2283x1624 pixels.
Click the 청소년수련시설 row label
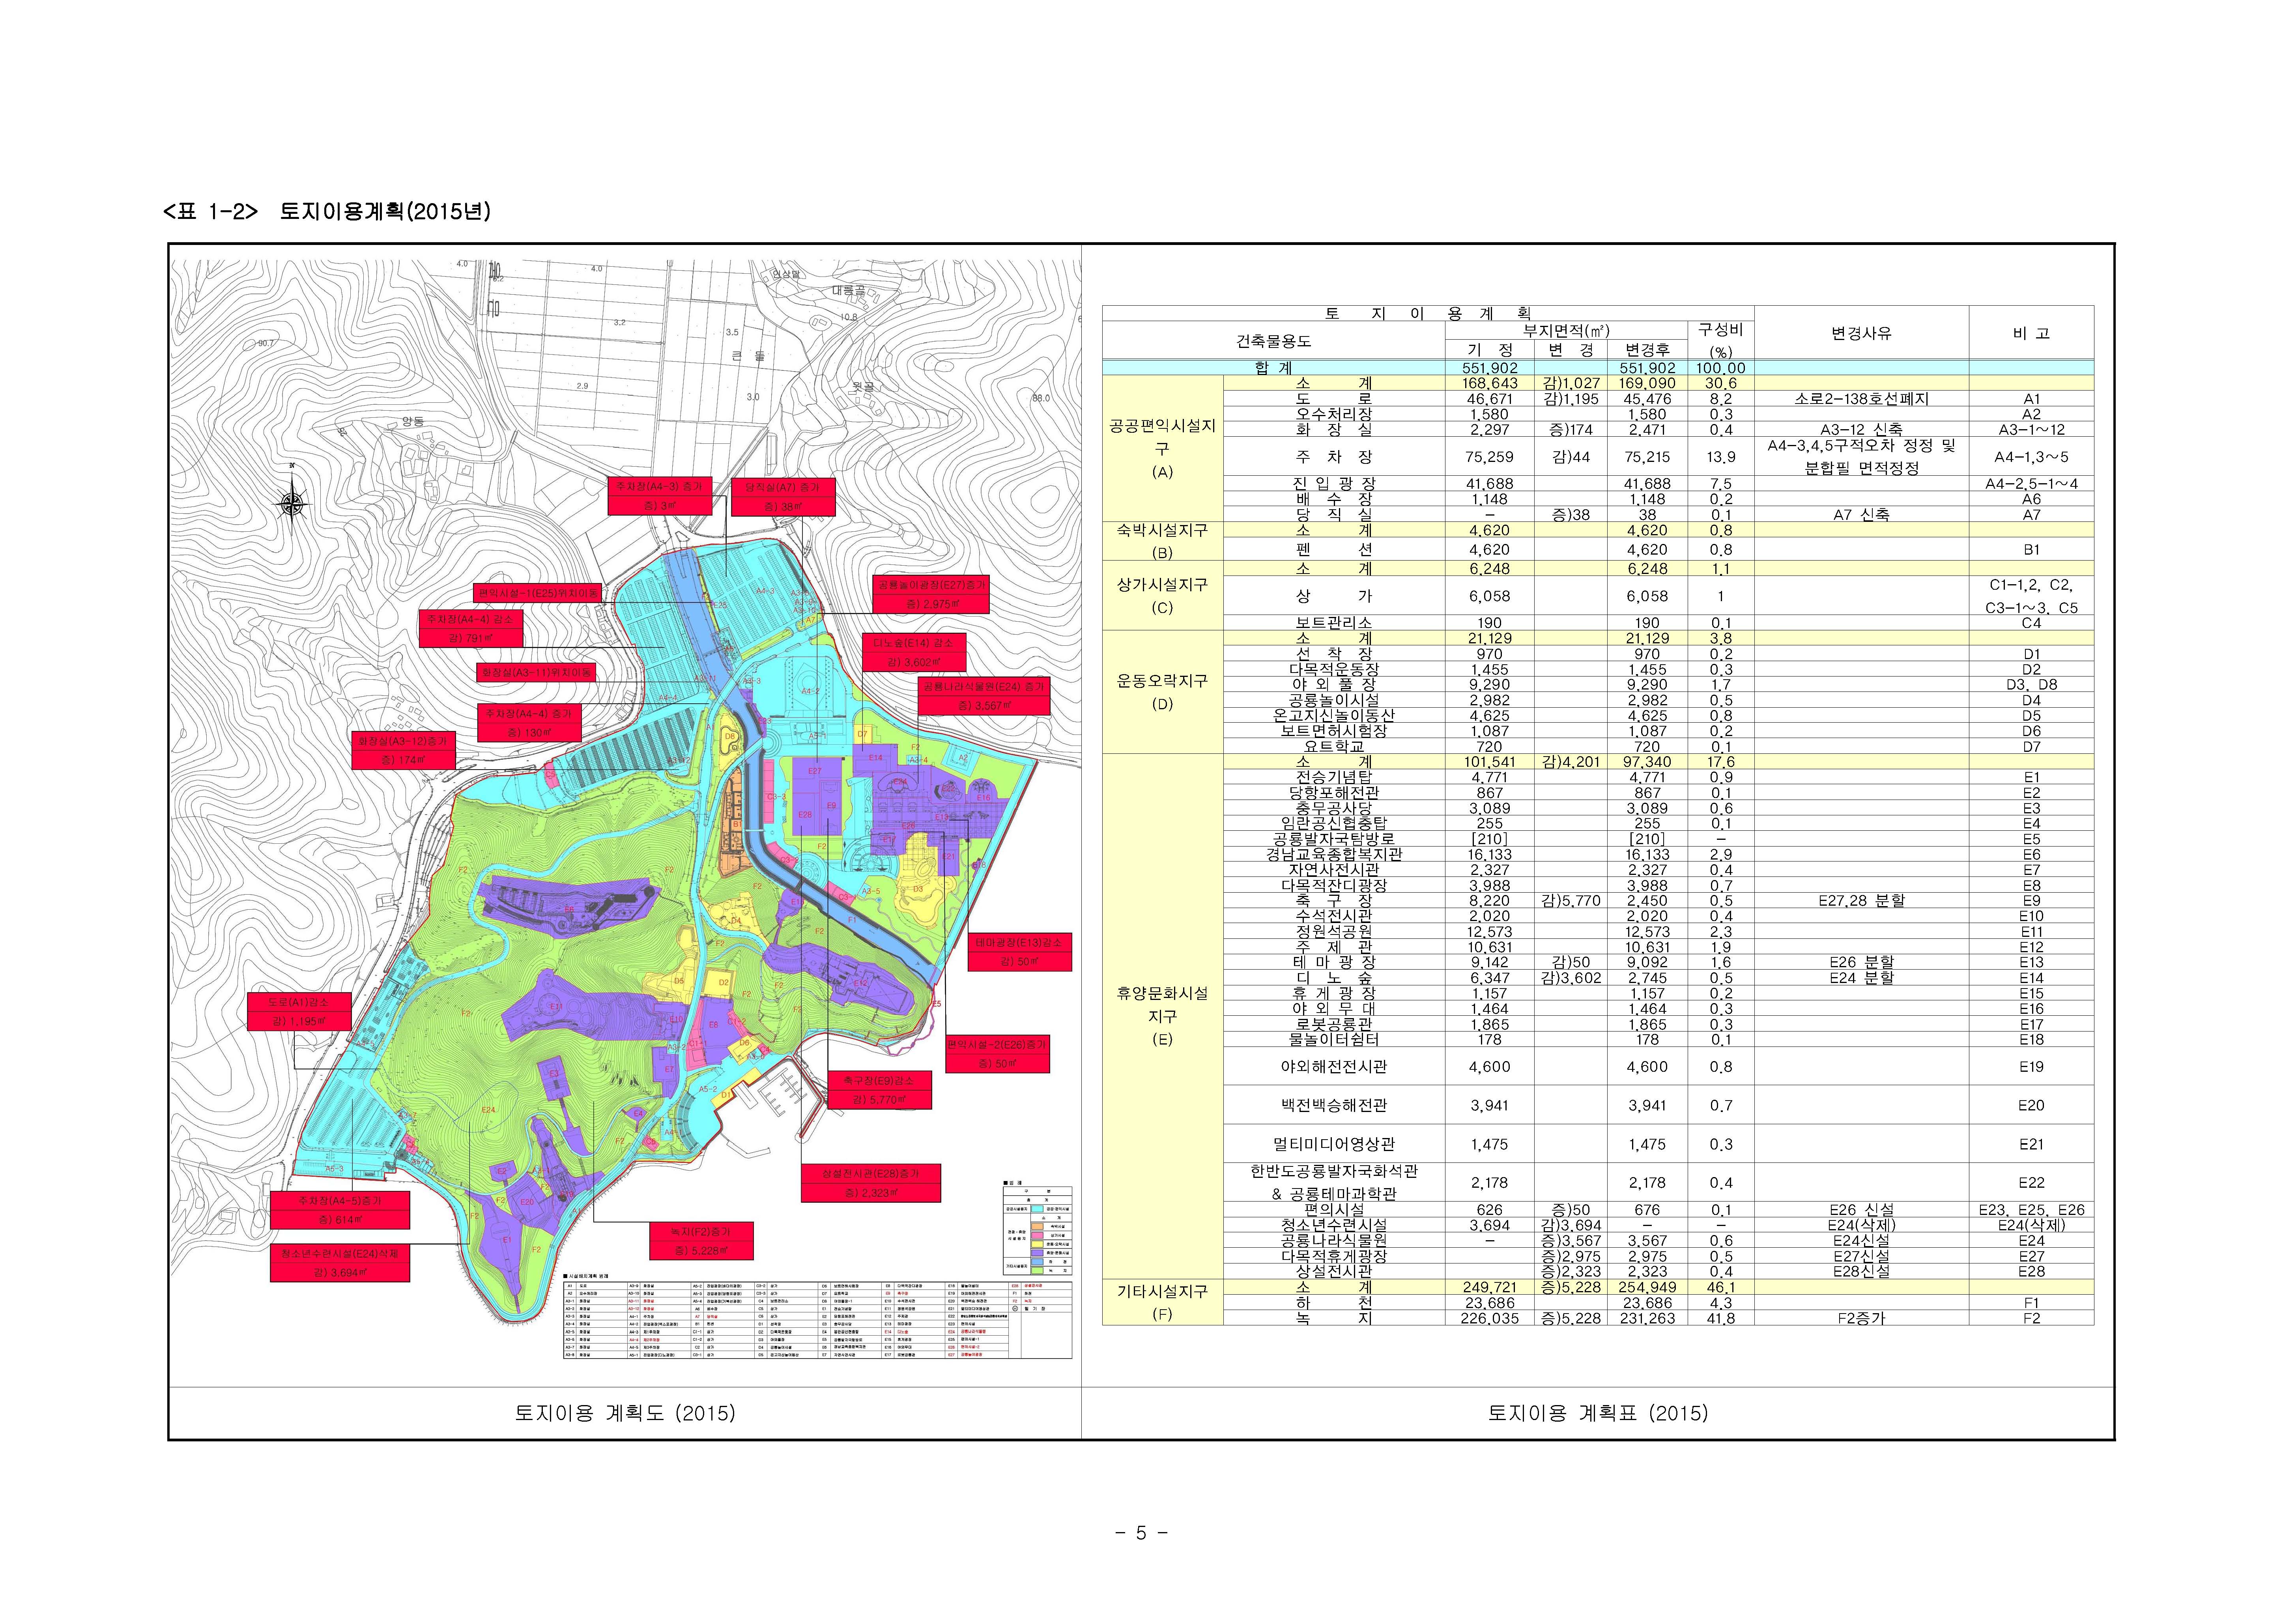tap(1334, 1225)
